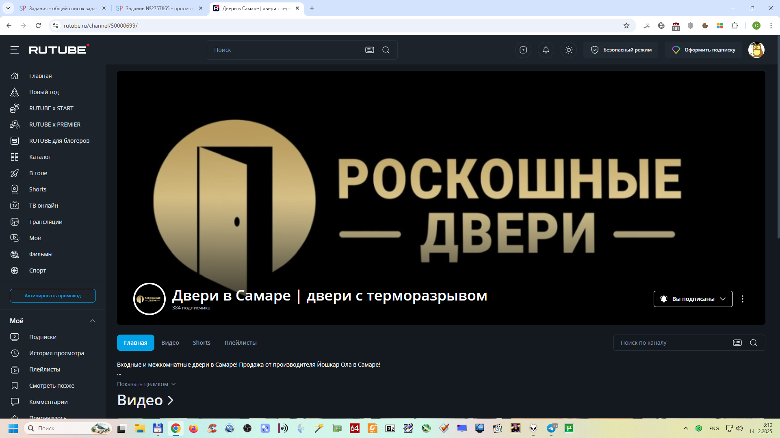The height and width of the screenshot is (438, 780).
Task: Open the virtual keyboard icon in the top search bar
Action: pyautogui.click(x=369, y=50)
